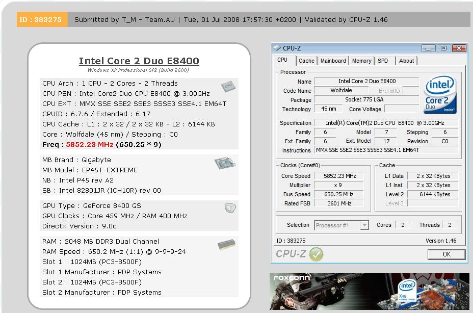Click the Core Speed value 5852.23 MHz
The height and width of the screenshot is (313, 473).
[x=339, y=176]
